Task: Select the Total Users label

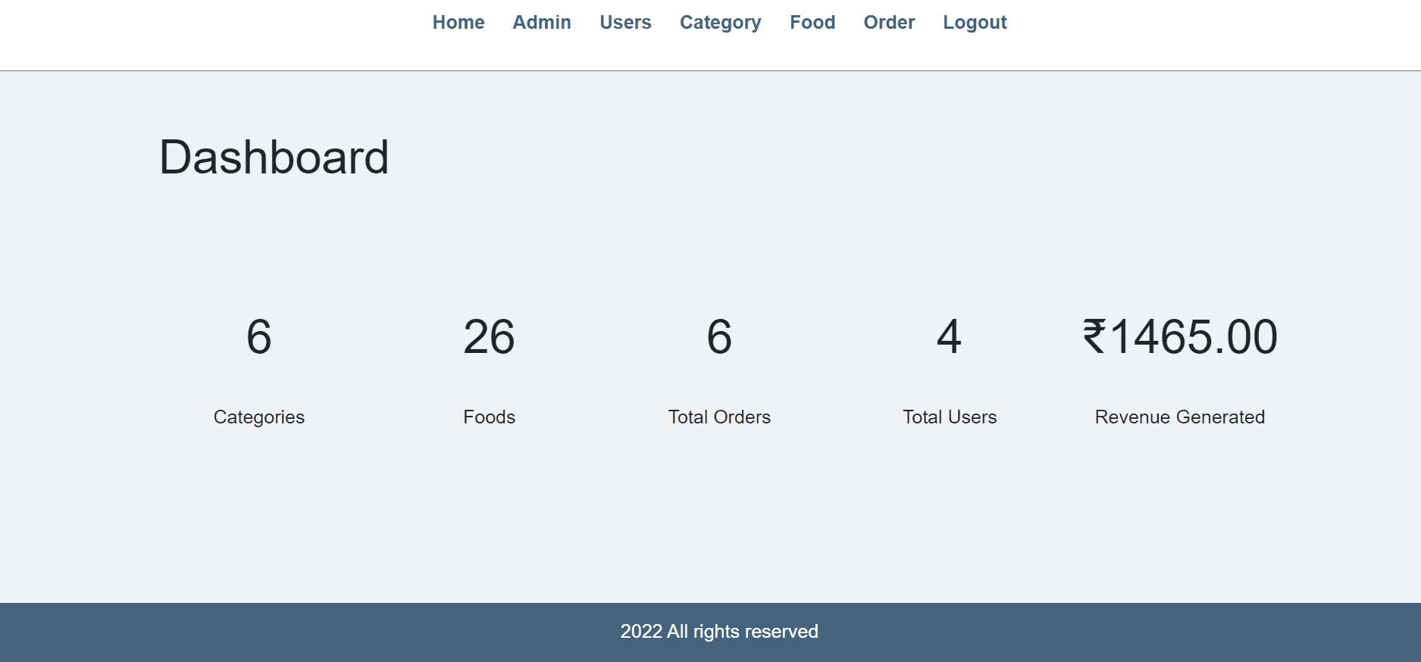Action: (x=949, y=417)
